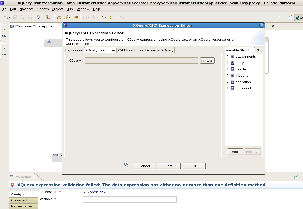This screenshot has height=209, width=303.
Task: Restore the panel above the (x)= icon
Action: coord(4,29)
